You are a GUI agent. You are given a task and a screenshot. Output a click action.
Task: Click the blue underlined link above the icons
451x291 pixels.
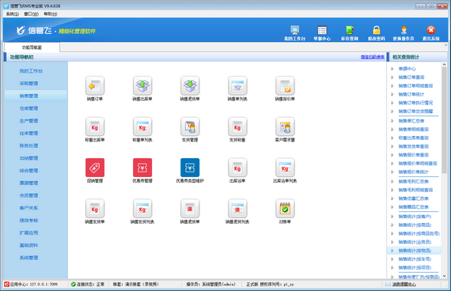pos(373,57)
